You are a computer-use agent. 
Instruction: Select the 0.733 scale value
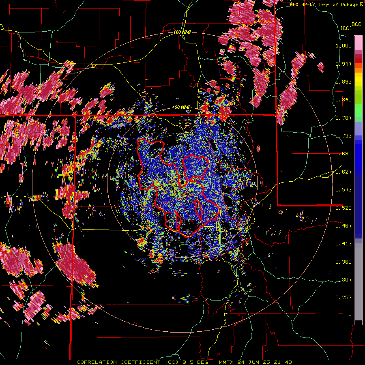click(344, 136)
